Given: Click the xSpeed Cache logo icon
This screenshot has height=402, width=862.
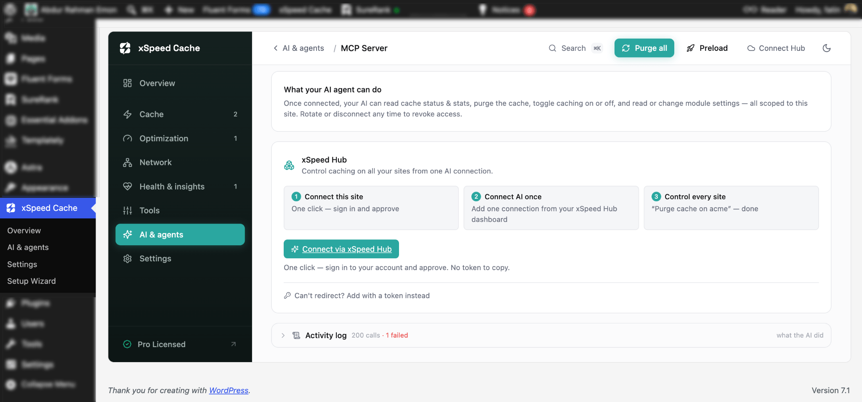Looking at the screenshot, I should tap(125, 48).
